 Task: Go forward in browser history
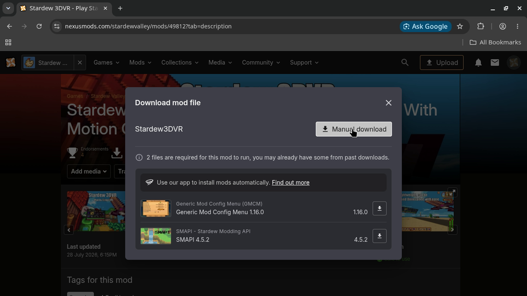[x=24, y=26]
